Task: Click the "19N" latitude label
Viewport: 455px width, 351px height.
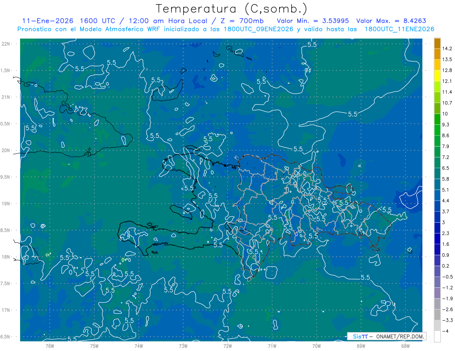Action: click(6, 203)
